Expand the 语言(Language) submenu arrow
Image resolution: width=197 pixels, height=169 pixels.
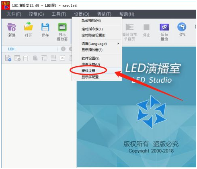pos(118,44)
